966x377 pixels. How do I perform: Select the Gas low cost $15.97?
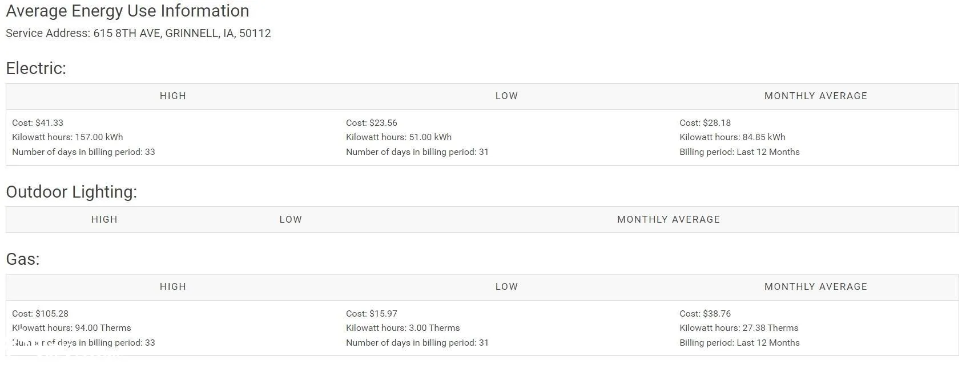coord(372,314)
